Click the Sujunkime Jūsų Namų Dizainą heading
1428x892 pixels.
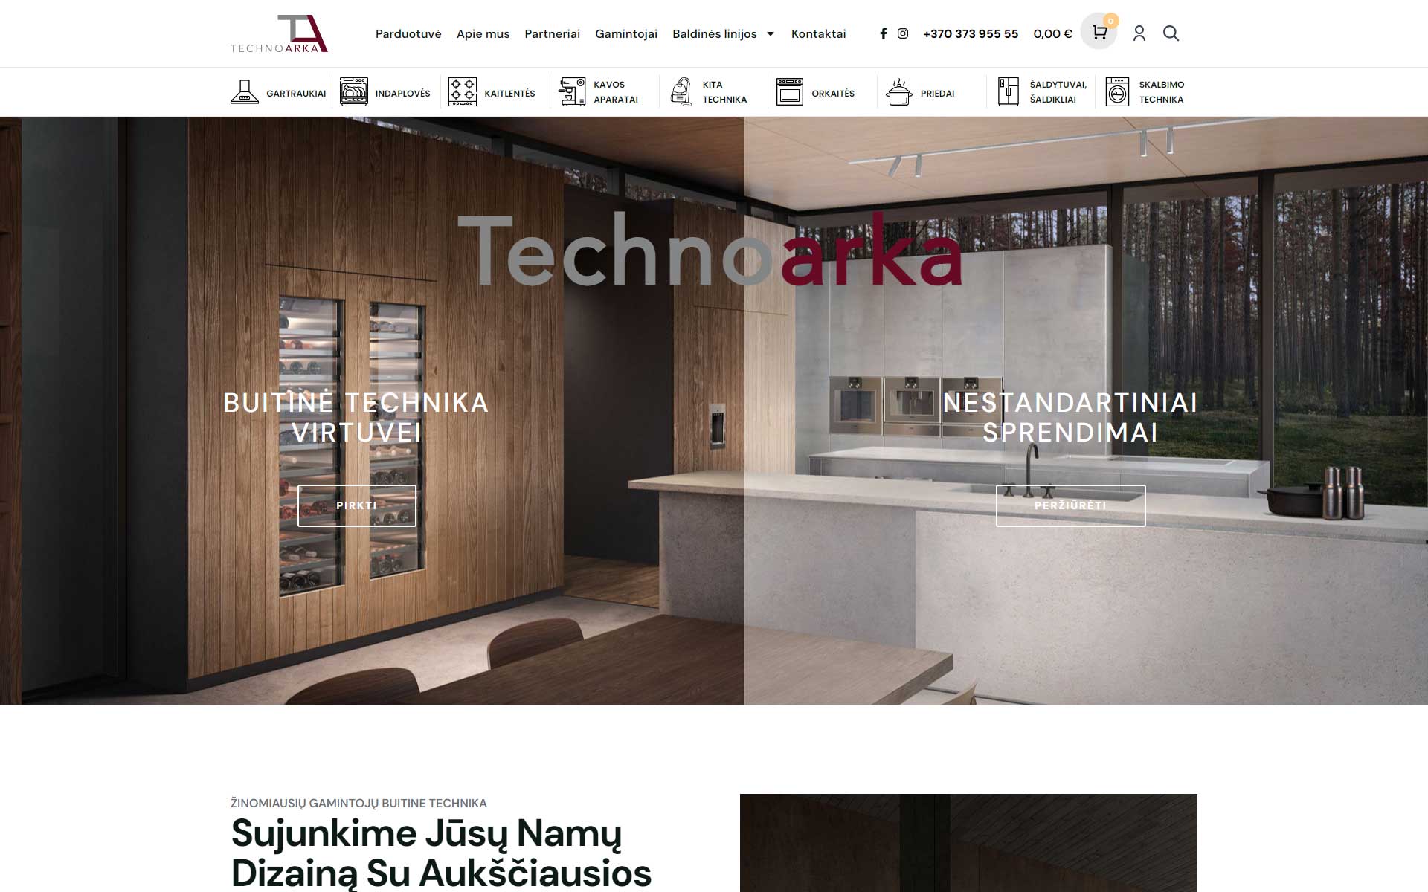coord(441,853)
